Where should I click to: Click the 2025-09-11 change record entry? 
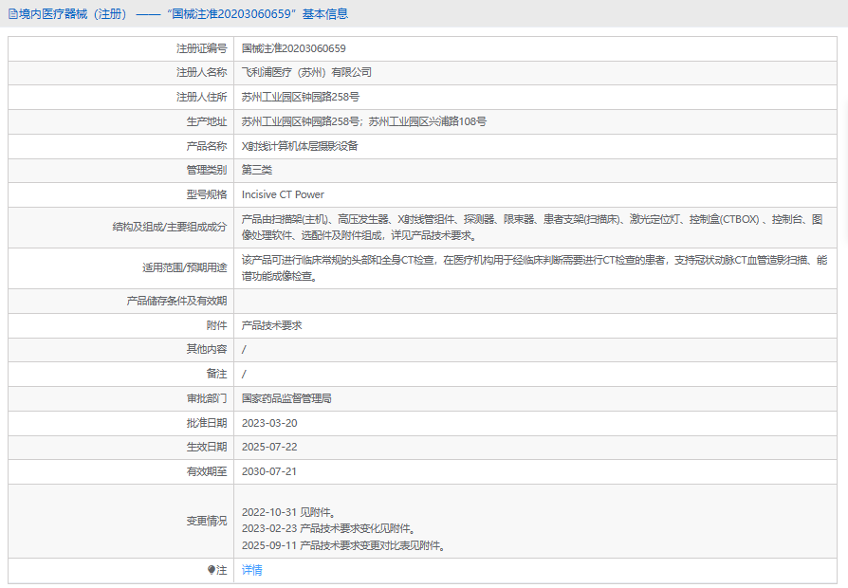tap(343, 545)
